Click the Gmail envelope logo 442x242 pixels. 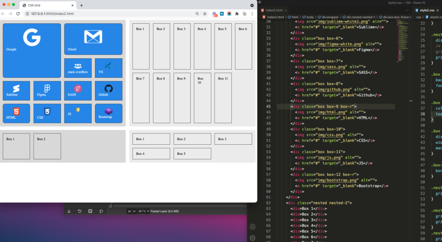pyautogui.click(x=93, y=37)
